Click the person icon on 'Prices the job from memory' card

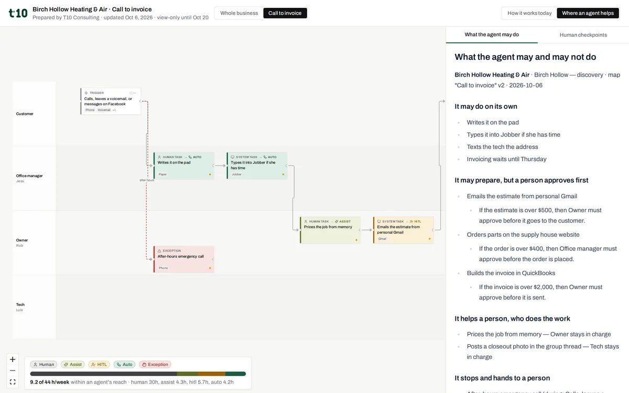(306, 222)
